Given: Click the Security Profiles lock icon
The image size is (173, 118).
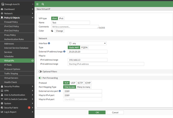Looking at the screenshot, I should (x=2, y=86).
